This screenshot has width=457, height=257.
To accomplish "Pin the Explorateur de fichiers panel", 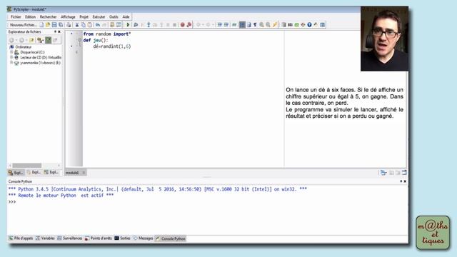I will pos(55,31).
